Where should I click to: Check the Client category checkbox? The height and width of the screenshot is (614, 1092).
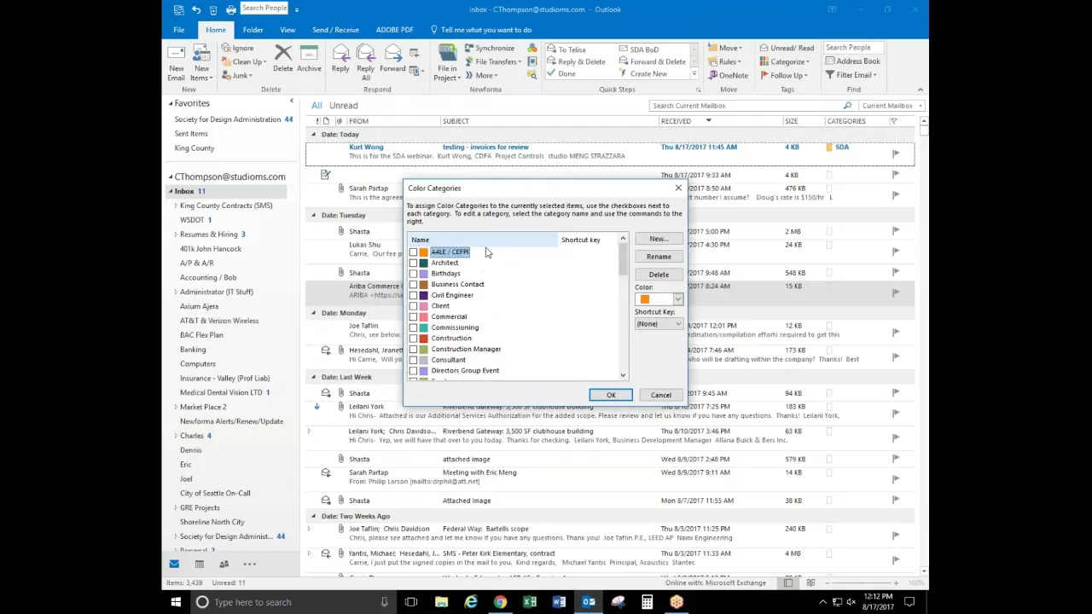[x=414, y=306]
